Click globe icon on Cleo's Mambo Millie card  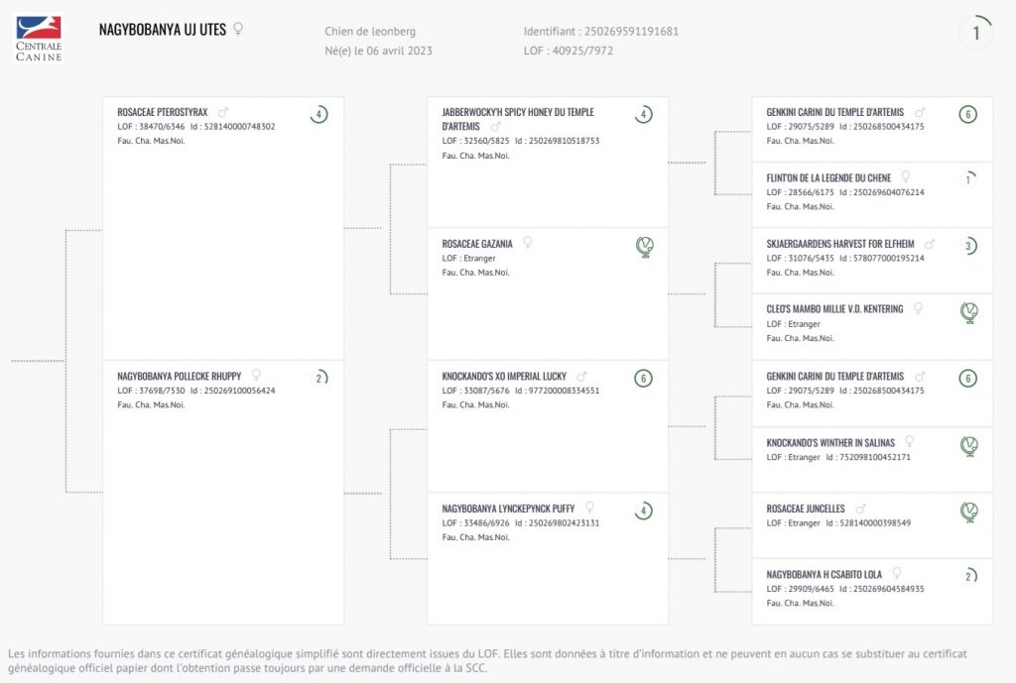tap(969, 313)
